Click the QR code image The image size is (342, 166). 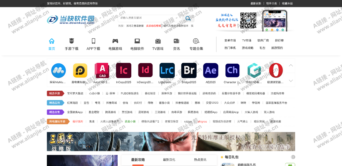pos(248,20)
